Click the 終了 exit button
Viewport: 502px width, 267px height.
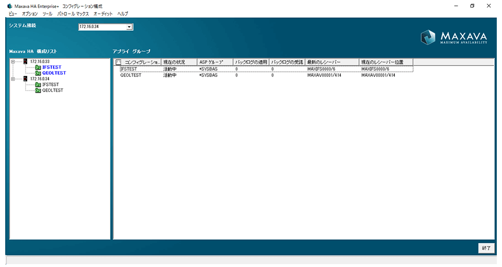tap(486, 248)
